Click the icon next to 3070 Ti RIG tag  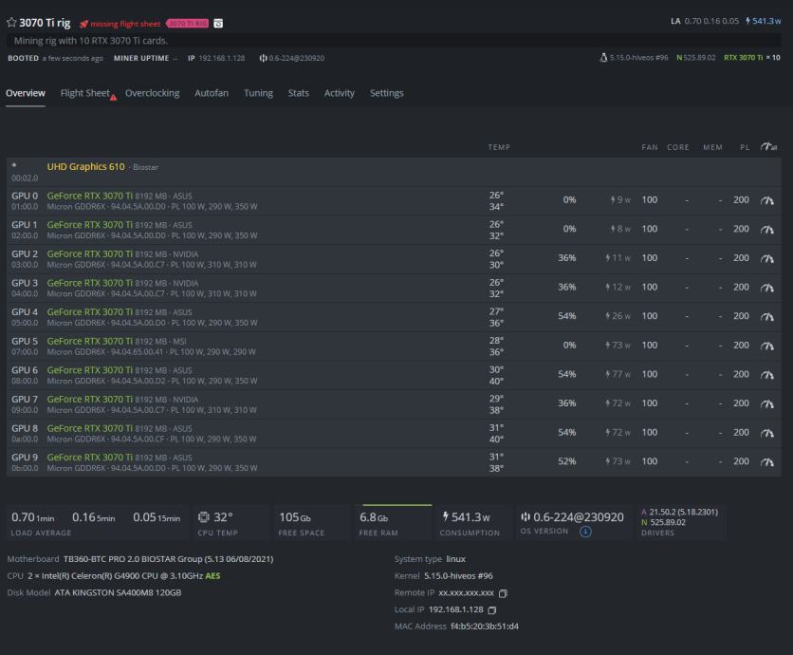(218, 23)
